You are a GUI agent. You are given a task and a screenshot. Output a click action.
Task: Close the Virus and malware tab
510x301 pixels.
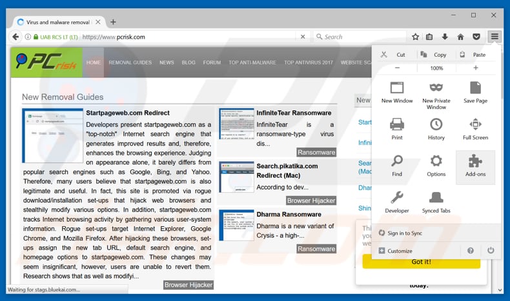tap(98, 22)
